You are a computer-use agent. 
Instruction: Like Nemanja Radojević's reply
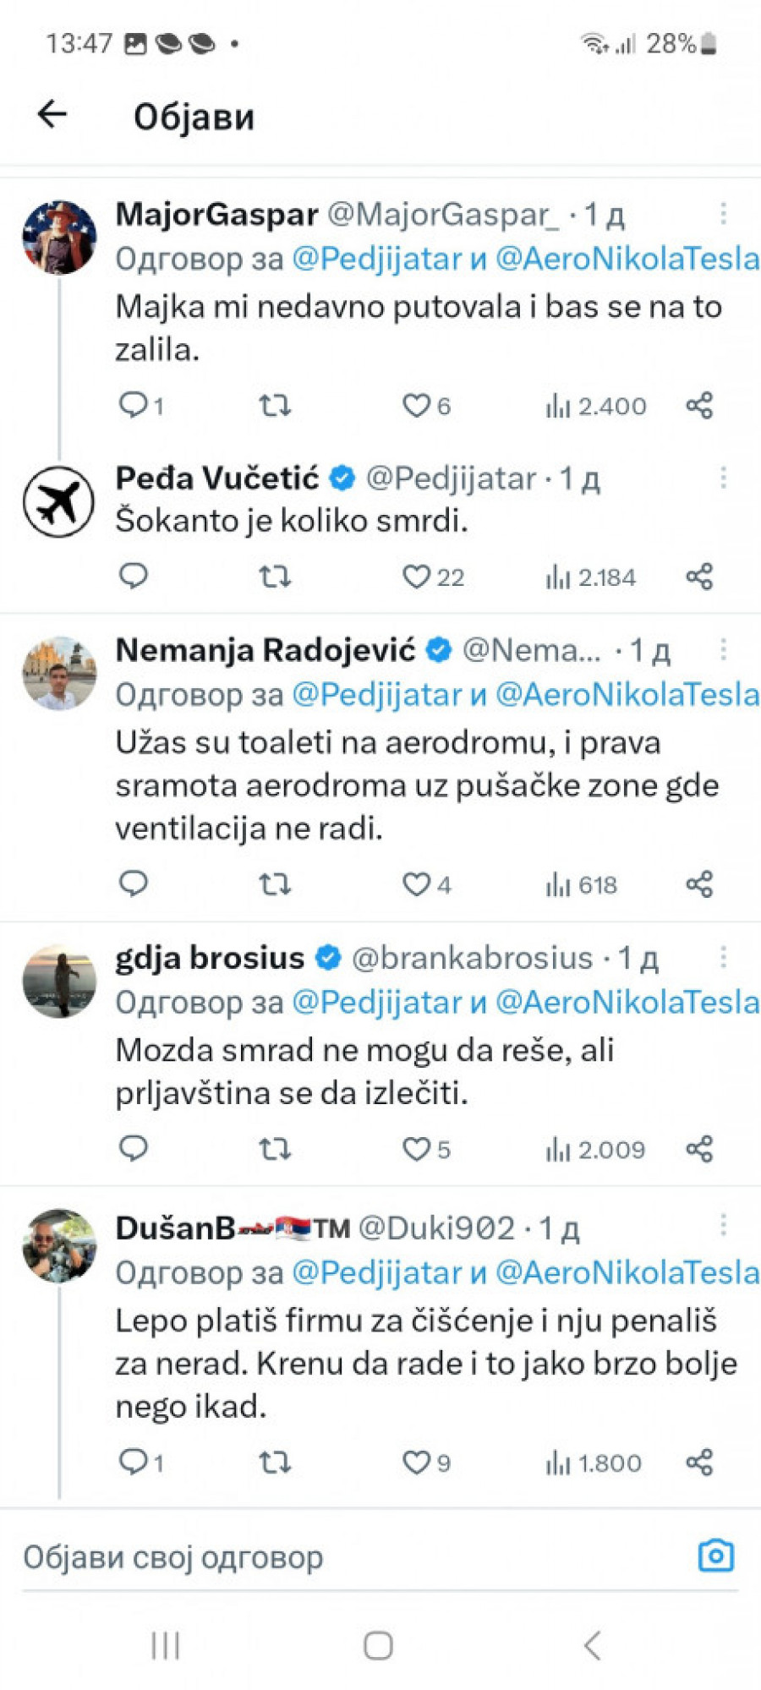pyautogui.click(x=416, y=884)
